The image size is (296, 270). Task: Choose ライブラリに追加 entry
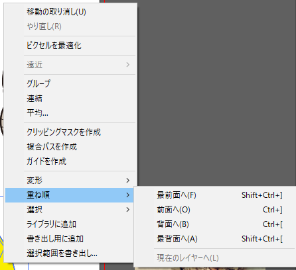coord(70,224)
